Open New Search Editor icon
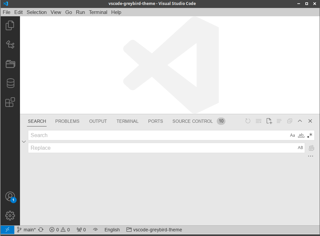 269,121
